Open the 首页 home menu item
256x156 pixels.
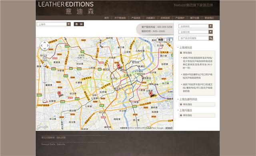click(106, 18)
